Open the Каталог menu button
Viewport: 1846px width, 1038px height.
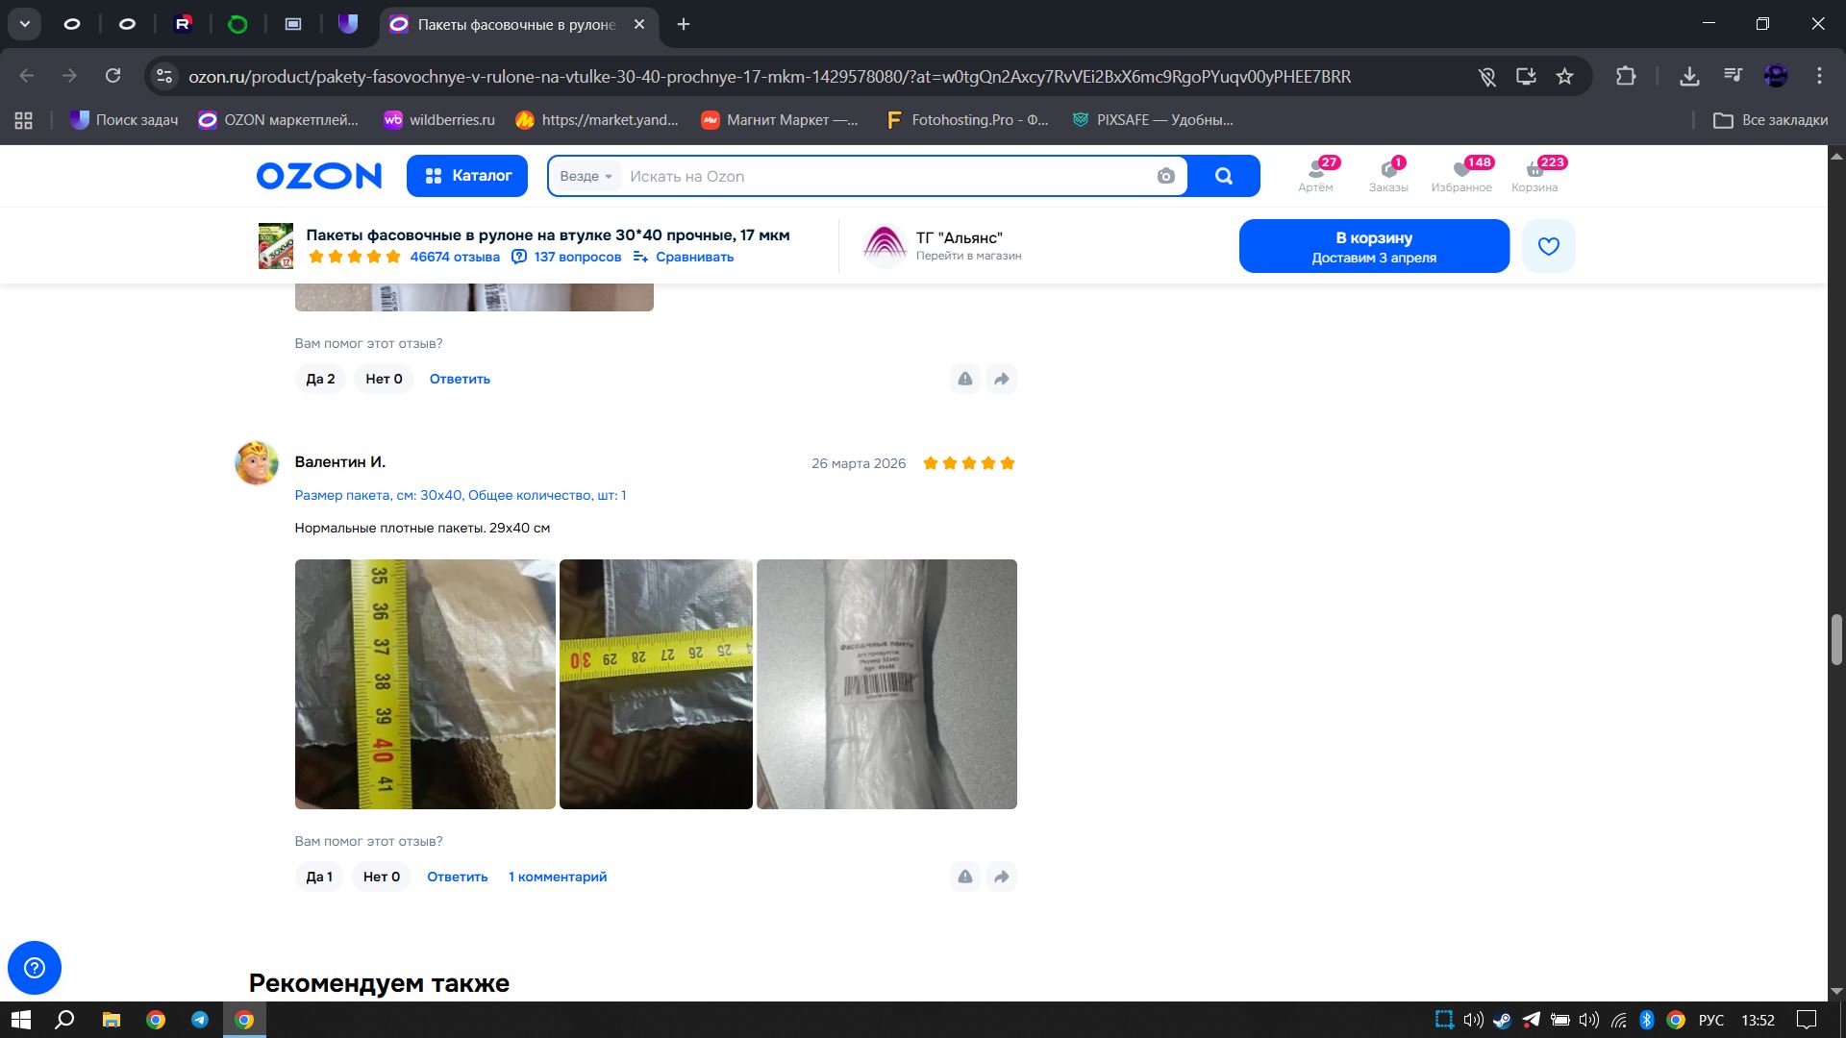[467, 176]
